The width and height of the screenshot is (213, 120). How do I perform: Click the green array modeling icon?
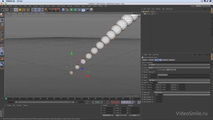[76, 10]
